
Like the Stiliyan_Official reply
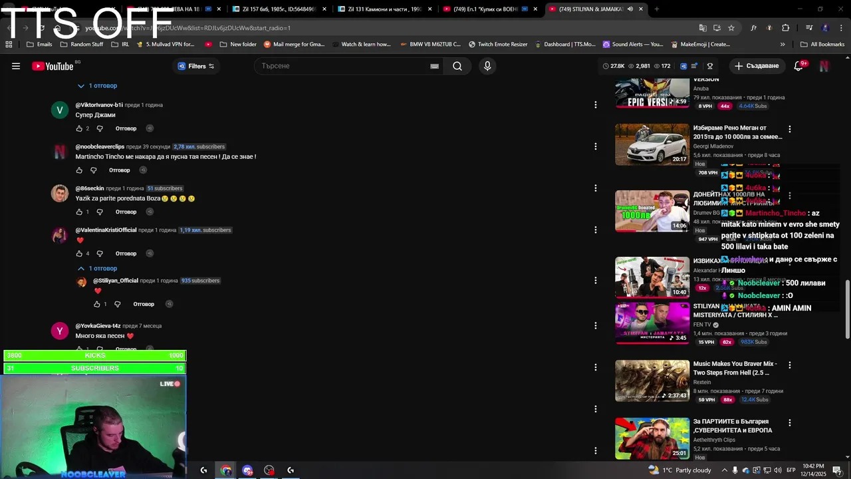click(97, 304)
